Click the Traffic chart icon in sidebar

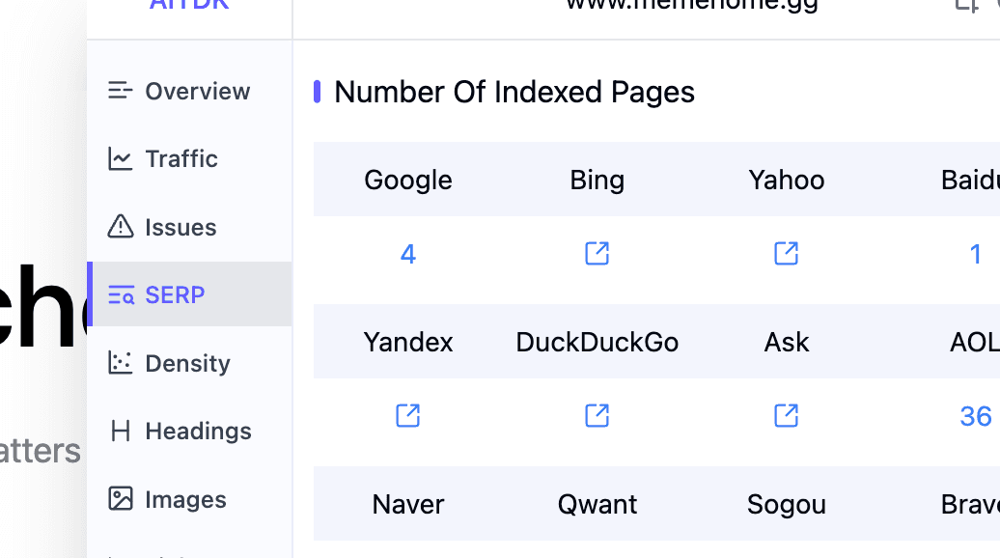point(120,158)
